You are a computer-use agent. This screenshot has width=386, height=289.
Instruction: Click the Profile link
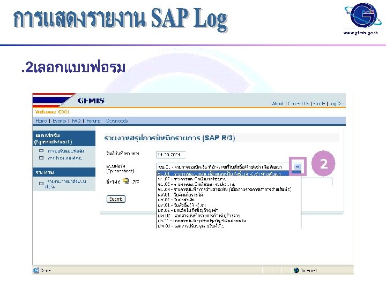[320, 103]
